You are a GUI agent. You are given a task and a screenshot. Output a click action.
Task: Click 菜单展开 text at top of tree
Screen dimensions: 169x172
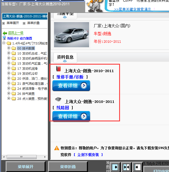click(13, 23)
